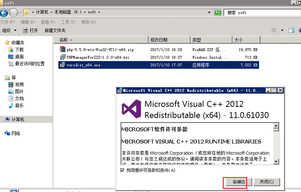
Task: Open the 查看(V) menu
Action: [48, 22]
